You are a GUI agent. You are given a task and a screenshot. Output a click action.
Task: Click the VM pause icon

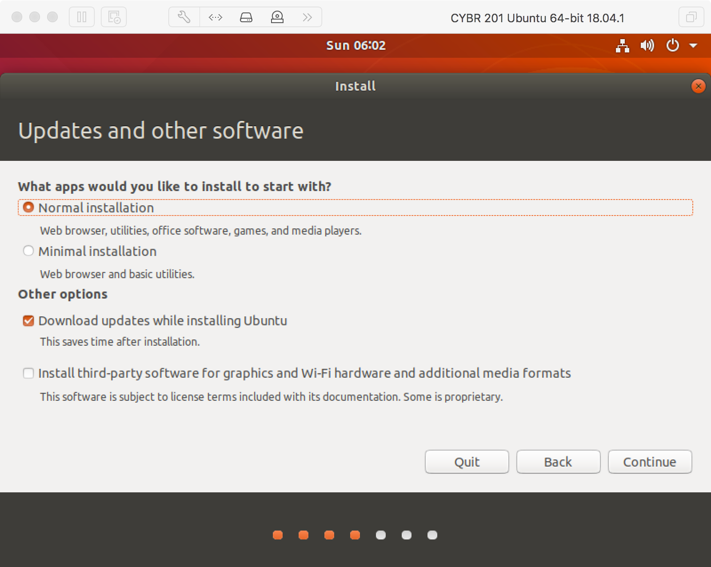(x=82, y=17)
